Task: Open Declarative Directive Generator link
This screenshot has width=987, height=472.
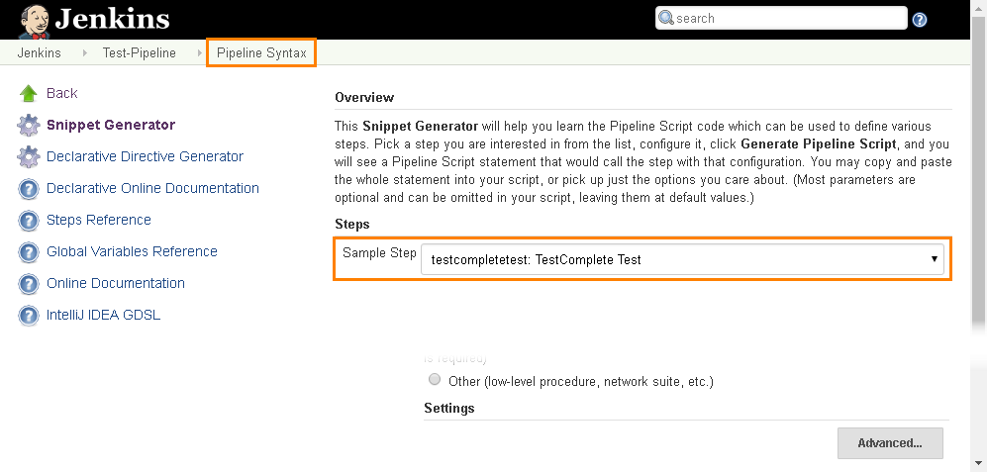Action: [145, 157]
